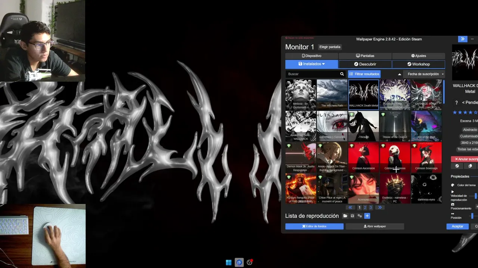The height and width of the screenshot is (268, 478).
Task: Select the Crimson Empress wallpaper
Action: point(395,157)
